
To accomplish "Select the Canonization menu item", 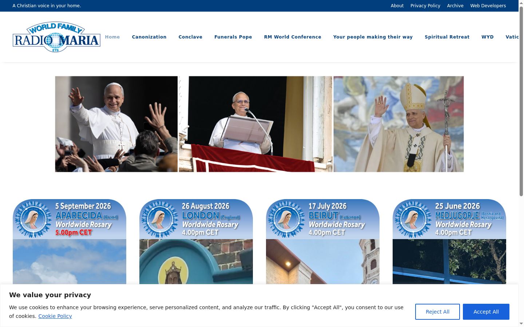I will 149,37.
